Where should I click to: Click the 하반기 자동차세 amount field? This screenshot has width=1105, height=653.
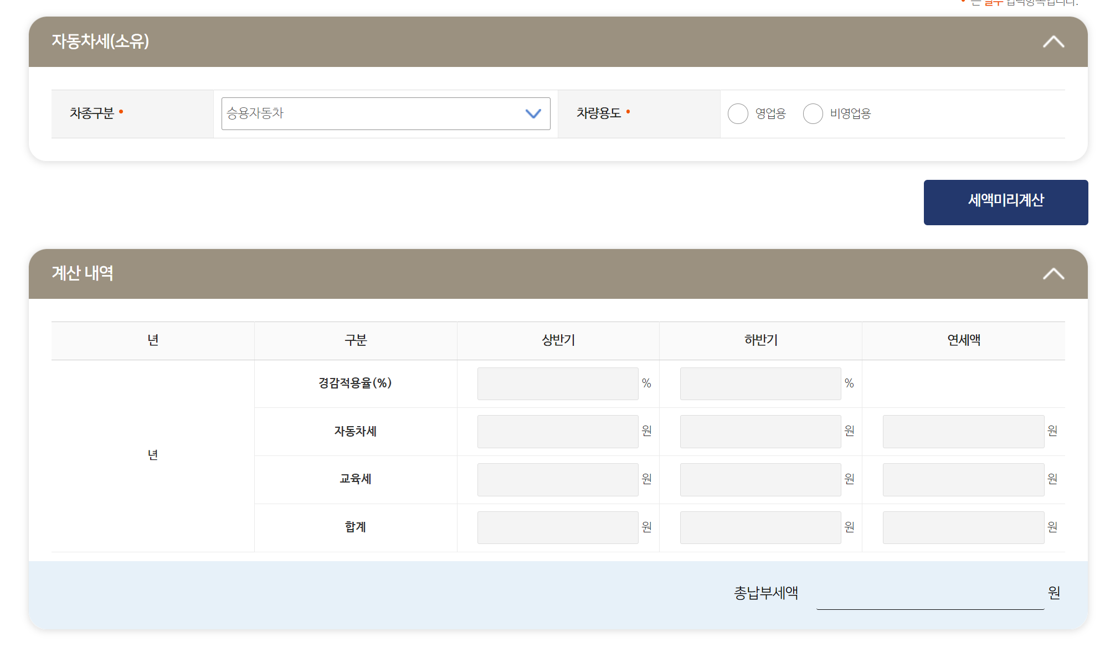(x=760, y=432)
